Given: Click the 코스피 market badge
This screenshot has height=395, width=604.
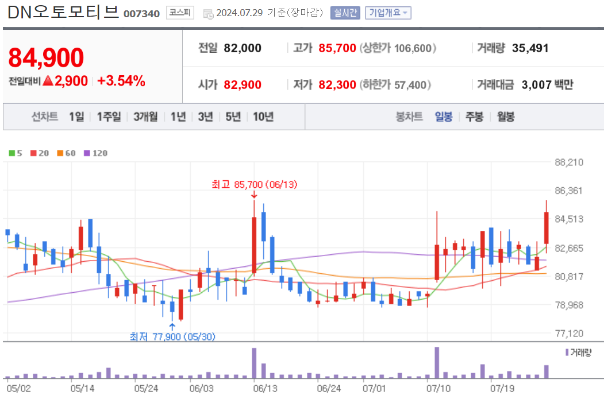Looking at the screenshot, I should [x=180, y=13].
